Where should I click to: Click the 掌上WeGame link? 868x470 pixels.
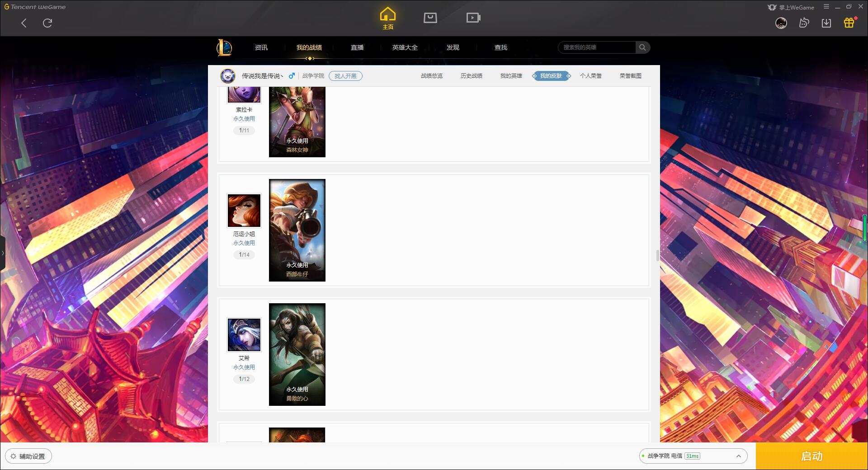click(x=791, y=7)
